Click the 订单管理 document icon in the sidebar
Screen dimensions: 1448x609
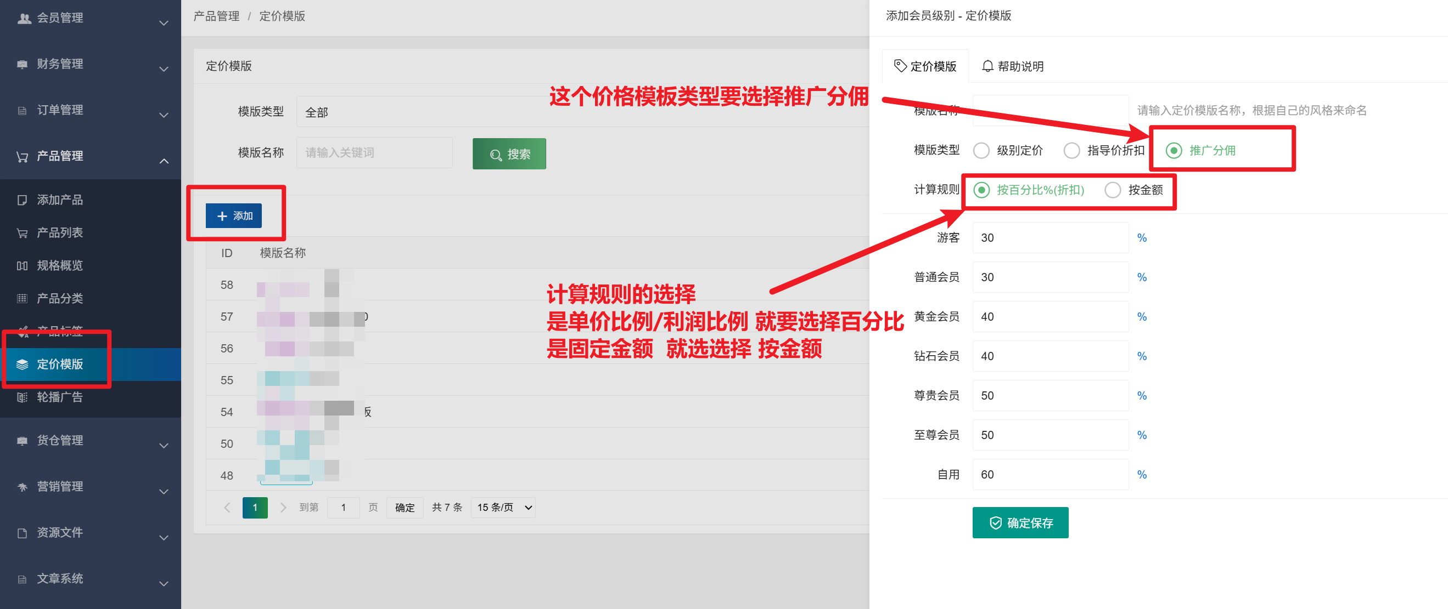pyautogui.click(x=23, y=111)
